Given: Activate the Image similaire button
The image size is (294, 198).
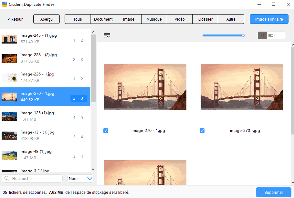Looking at the screenshot, I should (269, 19).
